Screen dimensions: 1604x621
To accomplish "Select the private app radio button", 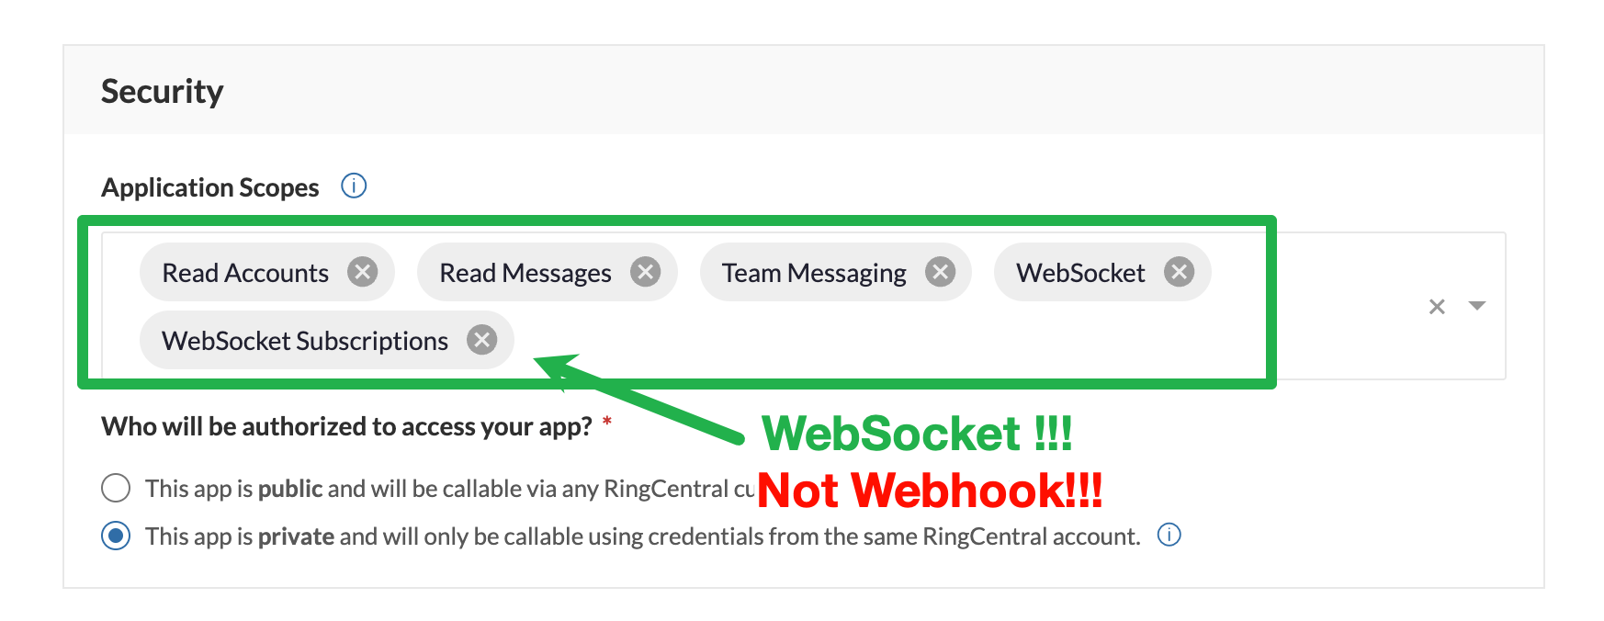I will pos(116,536).
